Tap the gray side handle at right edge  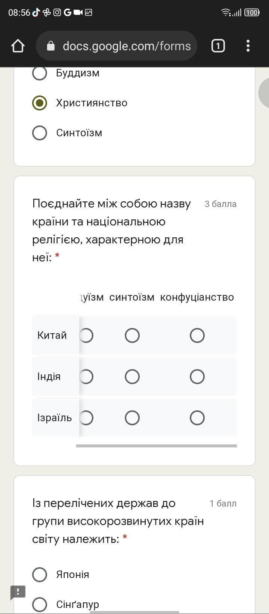click(264, 93)
